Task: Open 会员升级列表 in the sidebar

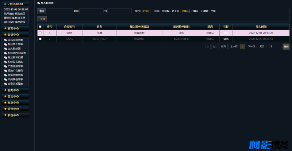Action: [x=15, y=75]
